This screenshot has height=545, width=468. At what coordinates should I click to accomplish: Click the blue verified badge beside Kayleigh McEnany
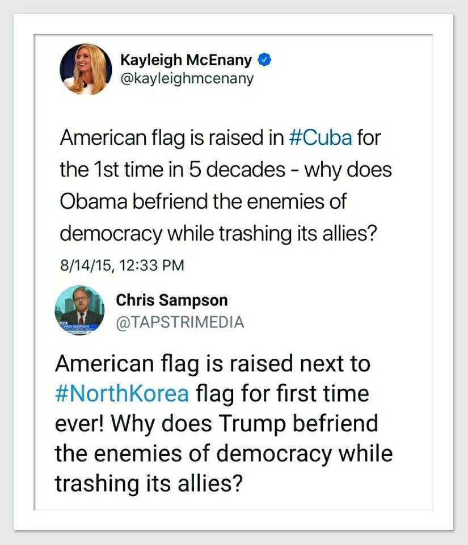coord(265,60)
